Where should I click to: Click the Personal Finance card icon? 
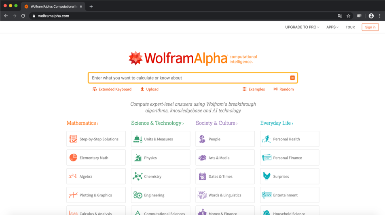click(x=267, y=157)
